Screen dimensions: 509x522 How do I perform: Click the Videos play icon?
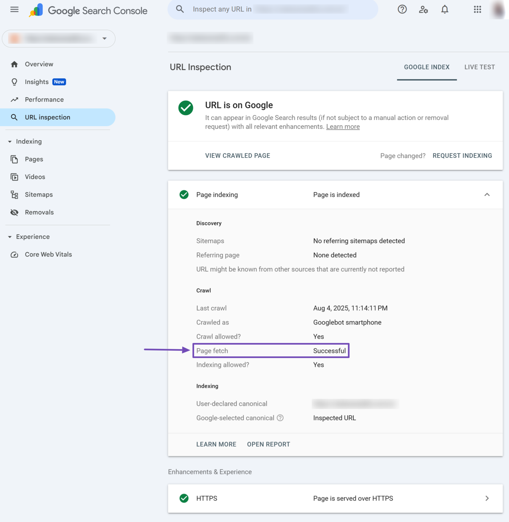click(x=15, y=177)
